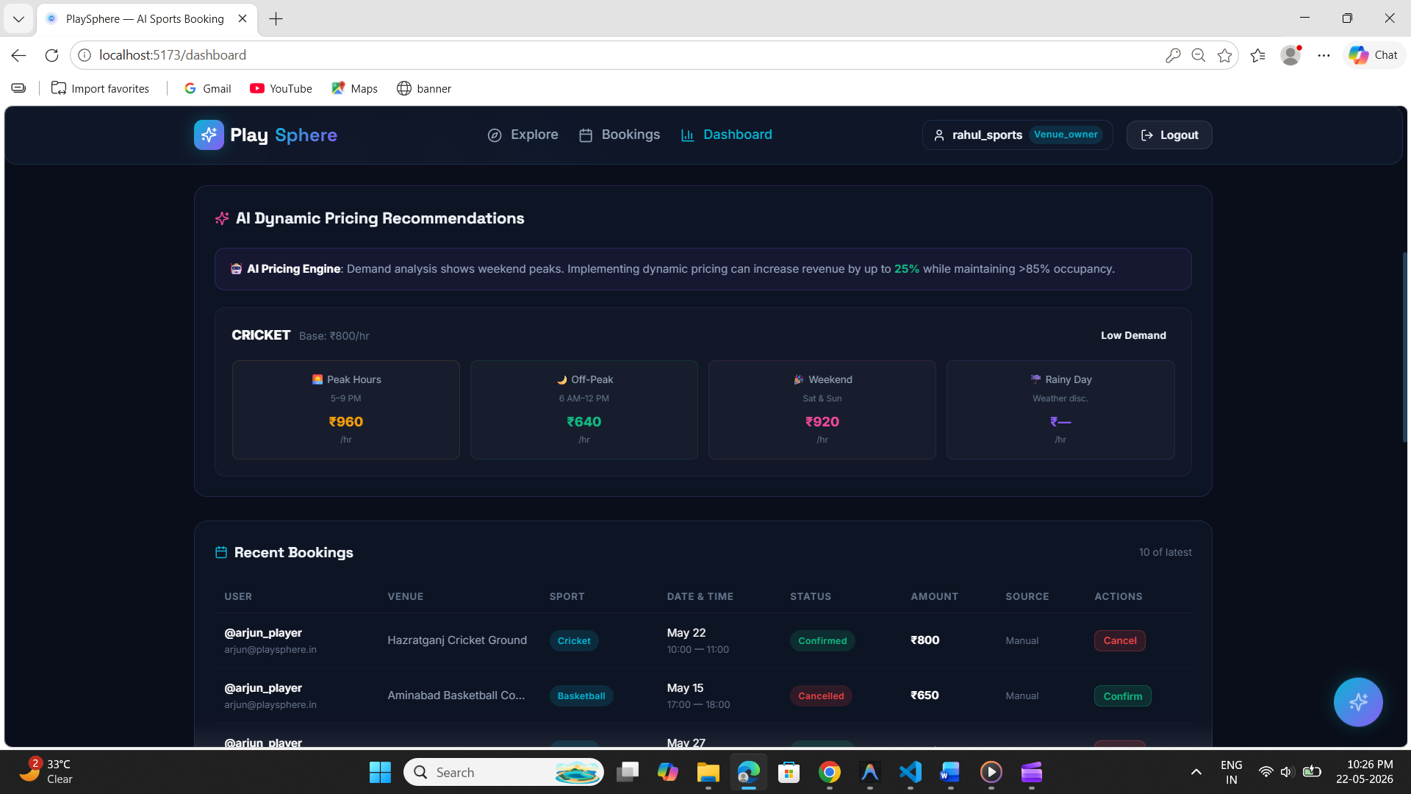
Task: Open Task View from taskbar
Action: [627, 773]
